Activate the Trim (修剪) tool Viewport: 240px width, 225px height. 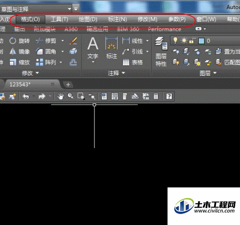click(46, 41)
